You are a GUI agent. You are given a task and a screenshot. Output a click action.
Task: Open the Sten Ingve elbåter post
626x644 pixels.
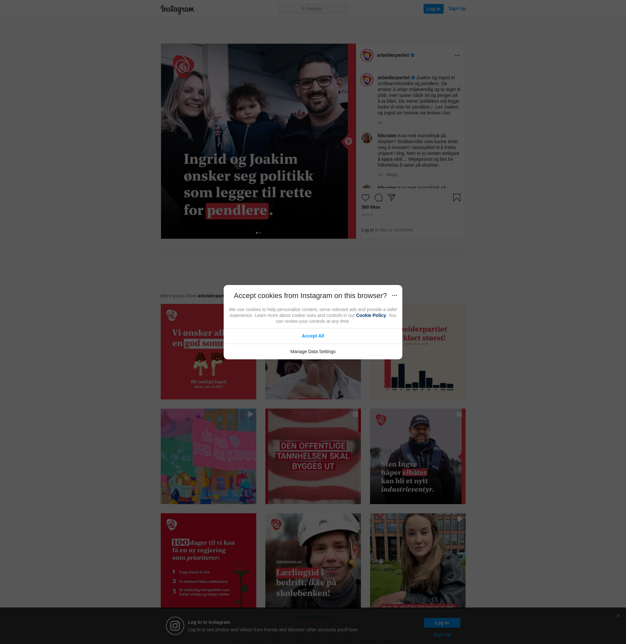(x=417, y=456)
